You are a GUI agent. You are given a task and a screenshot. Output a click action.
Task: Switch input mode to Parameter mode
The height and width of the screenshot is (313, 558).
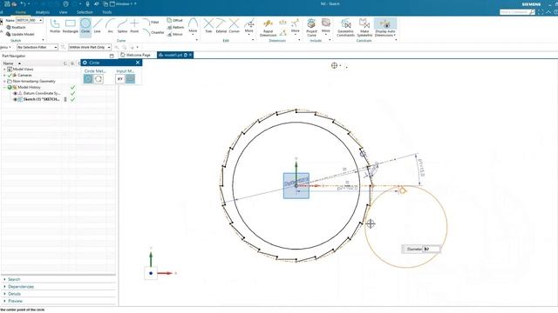[x=131, y=79]
